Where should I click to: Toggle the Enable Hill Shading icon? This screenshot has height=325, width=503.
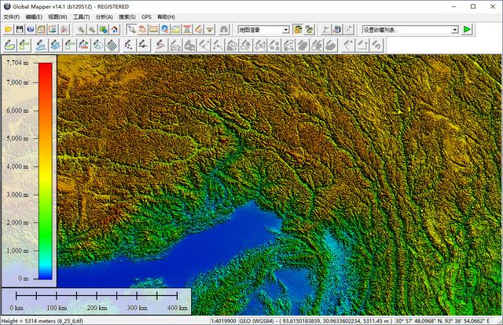click(x=299, y=30)
